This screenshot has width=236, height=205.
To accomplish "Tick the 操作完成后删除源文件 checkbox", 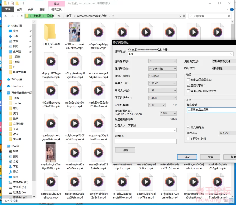I will click(x=189, y=91).
